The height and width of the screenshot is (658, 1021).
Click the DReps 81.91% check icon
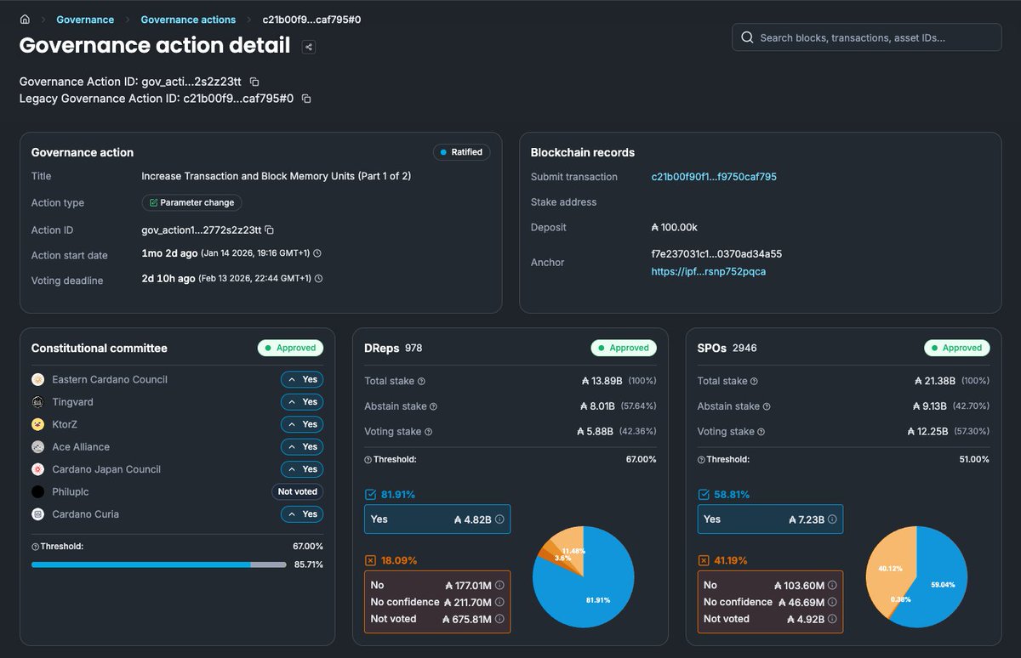click(370, 495)
